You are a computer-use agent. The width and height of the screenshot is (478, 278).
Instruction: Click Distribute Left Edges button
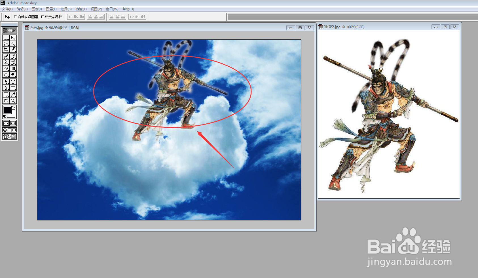tap(132, 17)
